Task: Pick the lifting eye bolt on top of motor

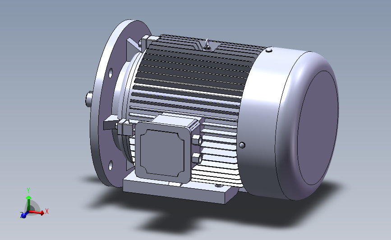Action: 207,44
